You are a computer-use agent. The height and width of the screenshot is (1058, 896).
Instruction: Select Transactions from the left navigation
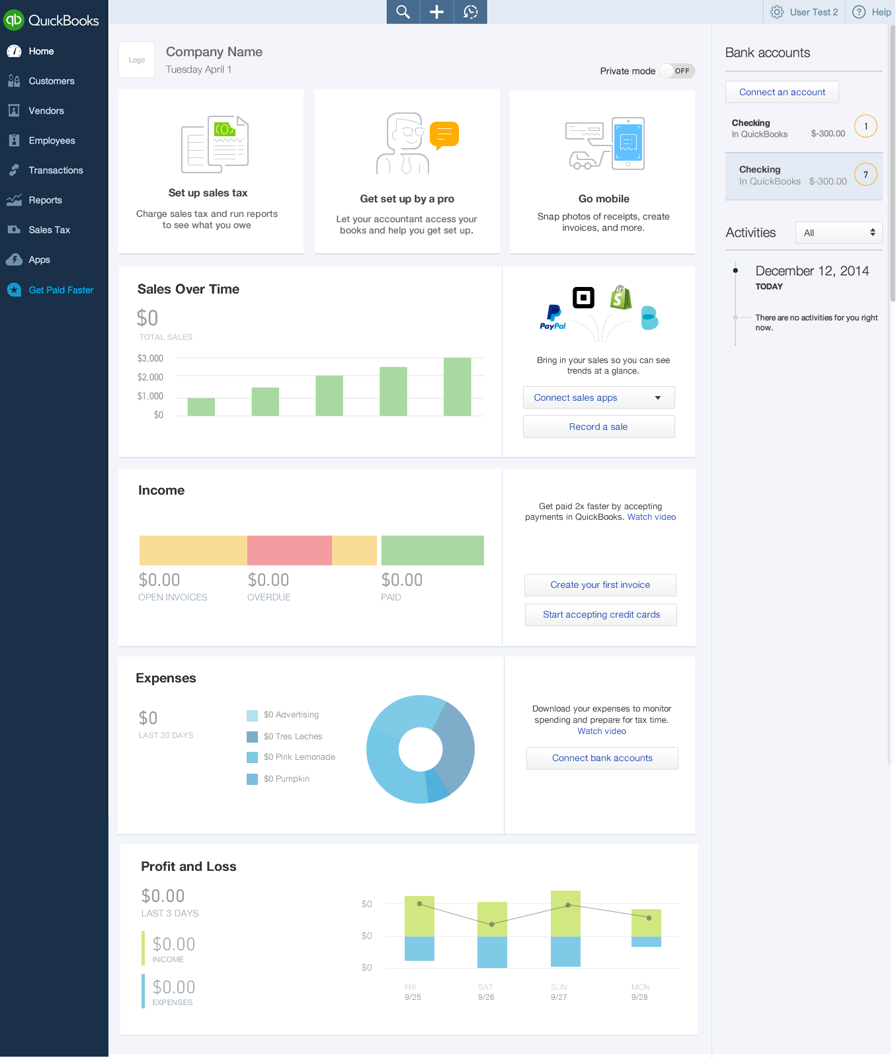pos(56,170)
